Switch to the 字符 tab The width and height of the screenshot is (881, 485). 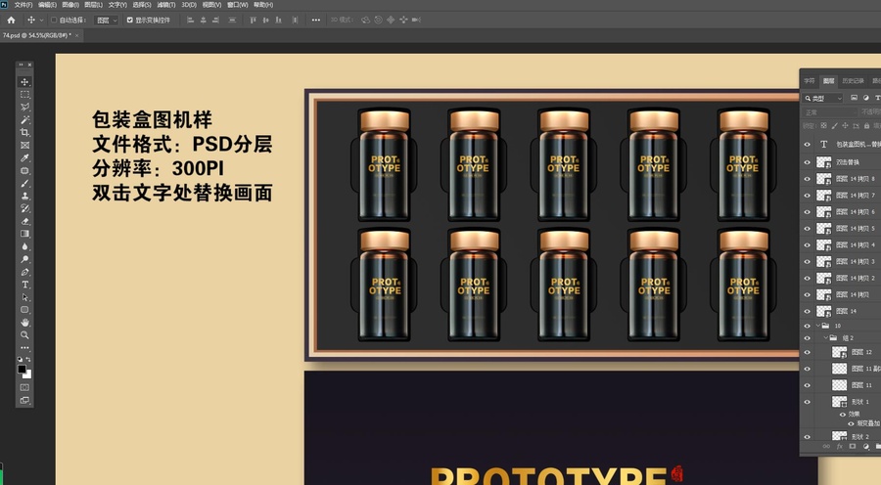pos(810,81)
